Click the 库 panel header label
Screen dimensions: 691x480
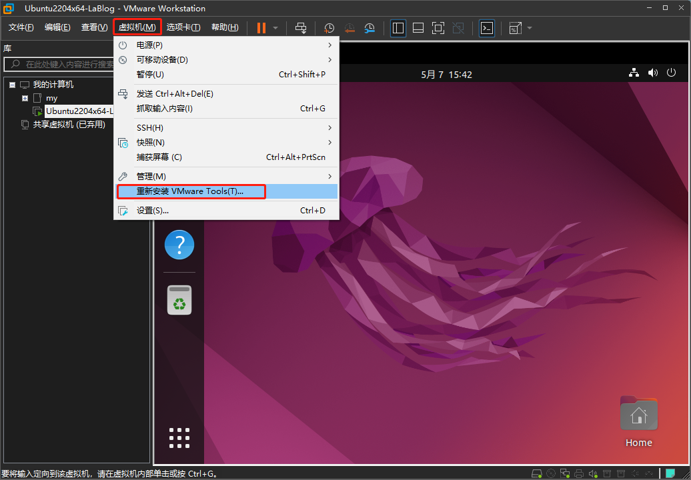(7, 49)
